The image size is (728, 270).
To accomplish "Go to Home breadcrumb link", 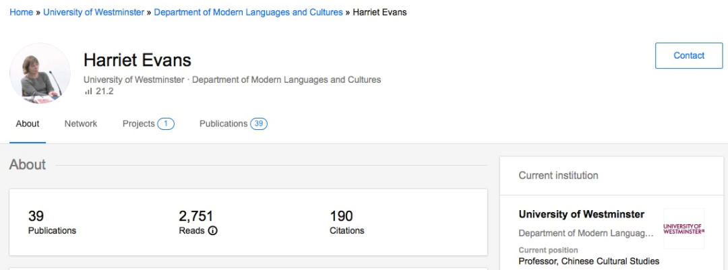I will click(x=22, y=13).
